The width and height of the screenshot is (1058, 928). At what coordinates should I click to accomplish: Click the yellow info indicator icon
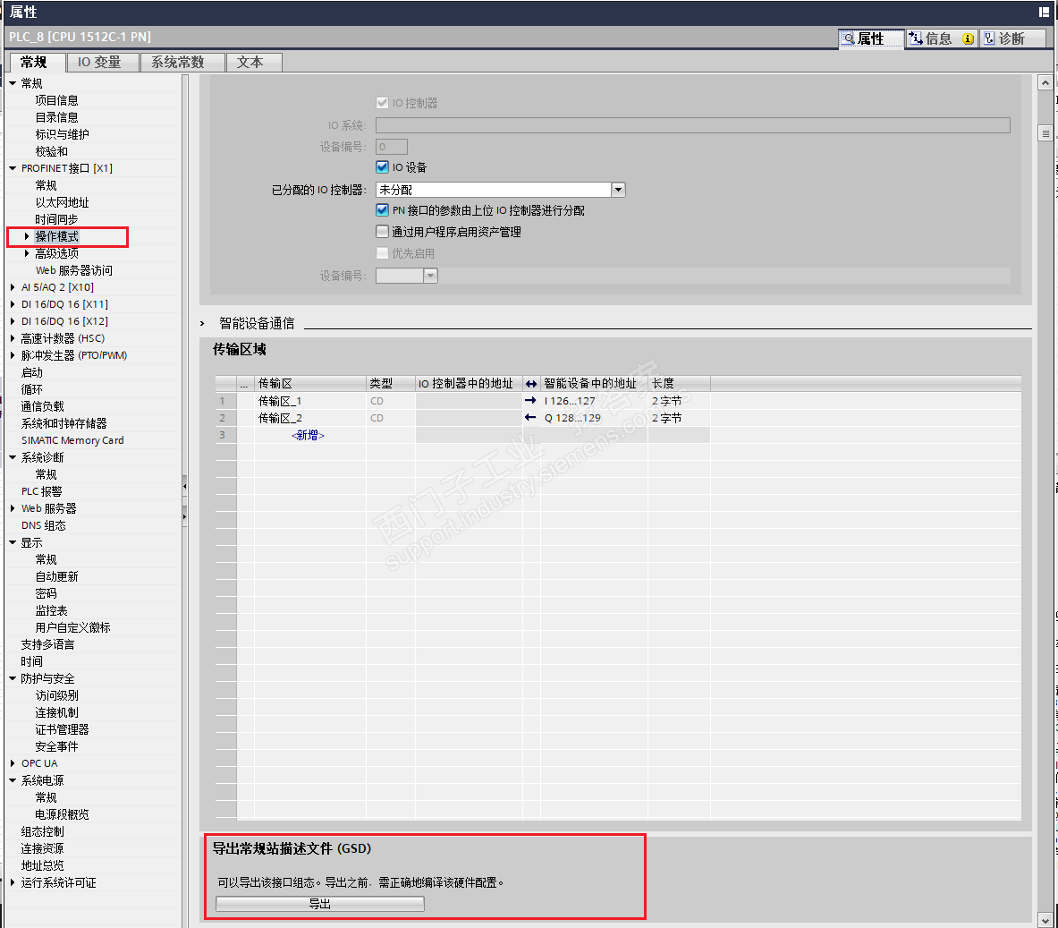(x=968, y=39)
